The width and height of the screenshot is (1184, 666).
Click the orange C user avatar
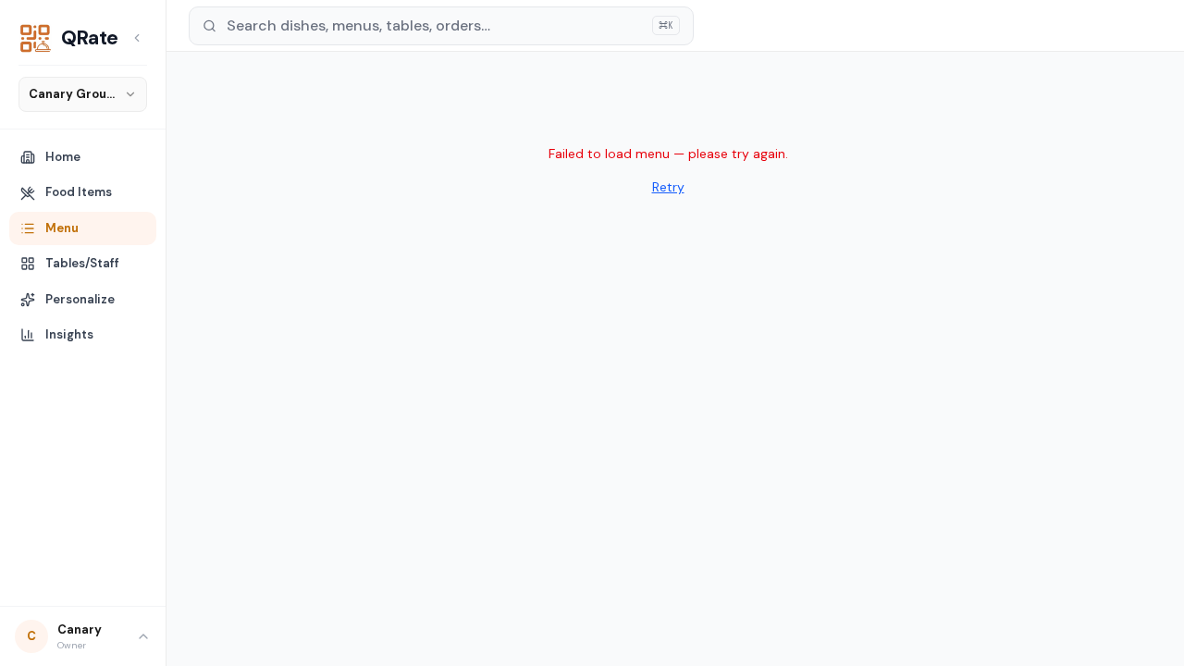(x=31, y=636)
